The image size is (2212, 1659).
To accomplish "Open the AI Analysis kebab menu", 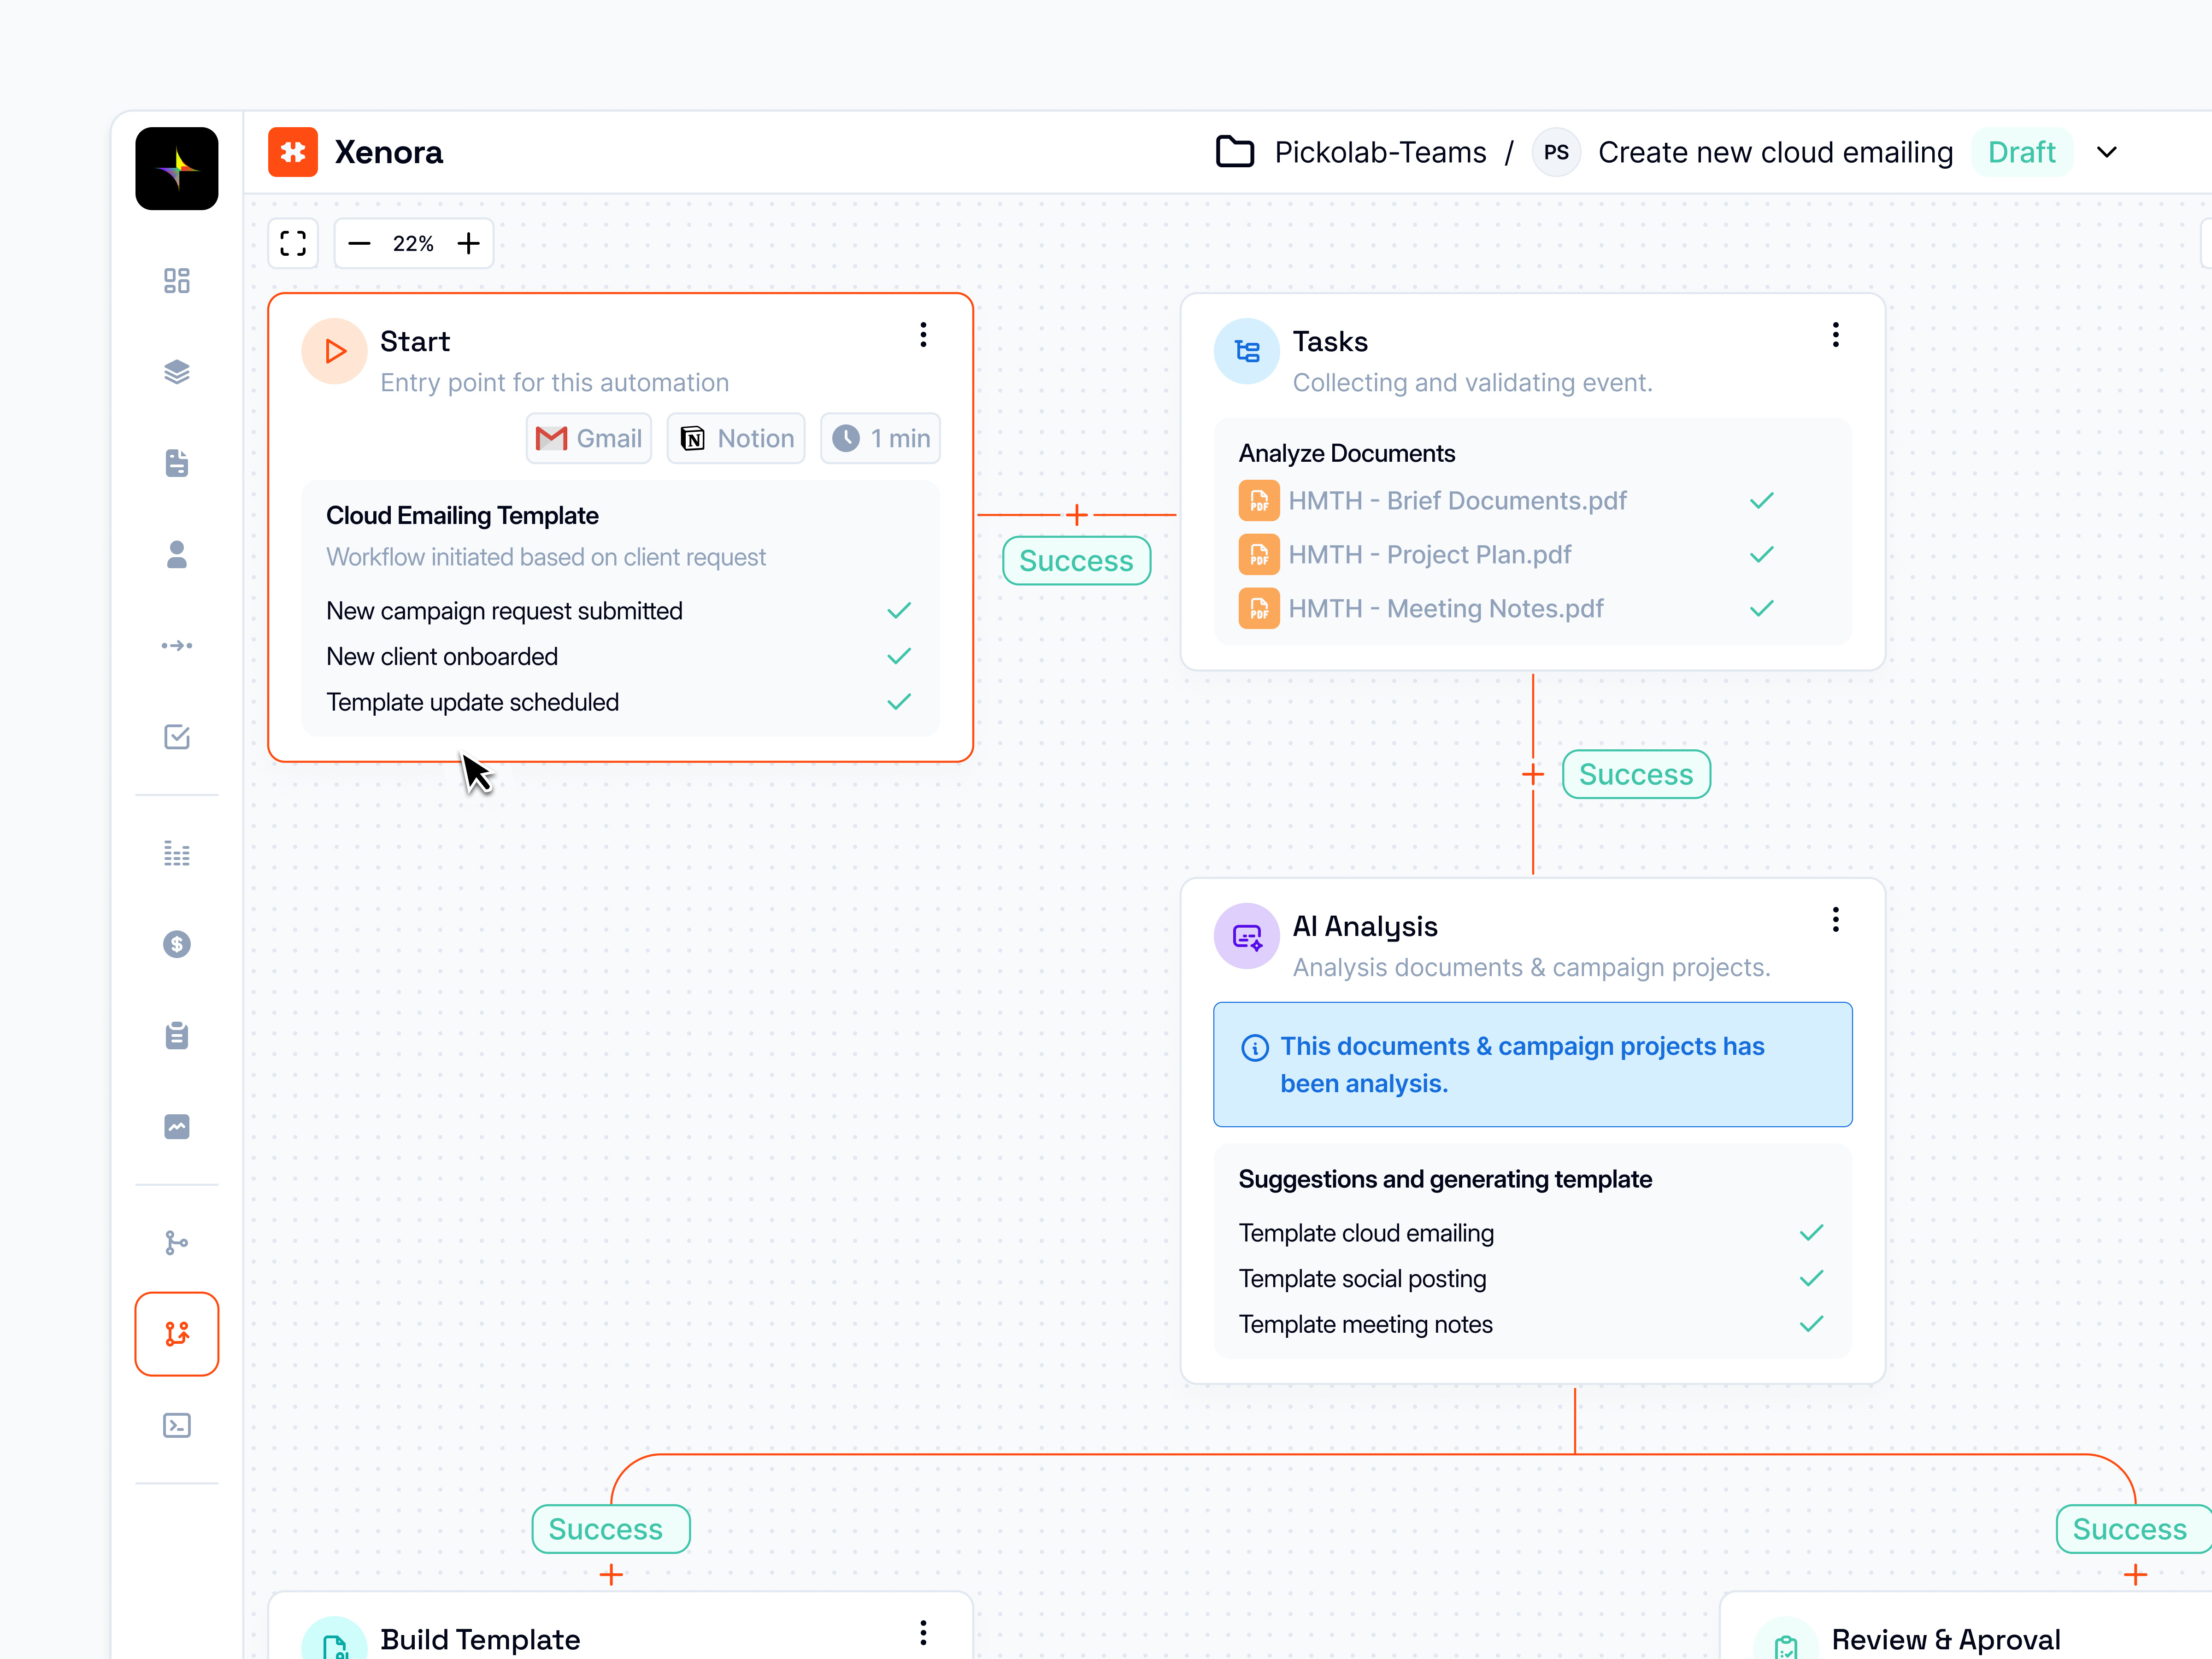I will pos(1835,919).
